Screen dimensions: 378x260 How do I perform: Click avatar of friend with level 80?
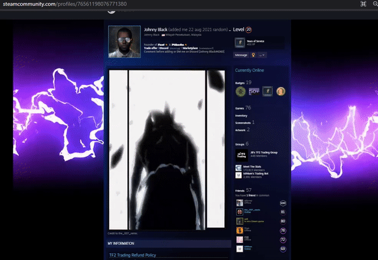[239, 221]
